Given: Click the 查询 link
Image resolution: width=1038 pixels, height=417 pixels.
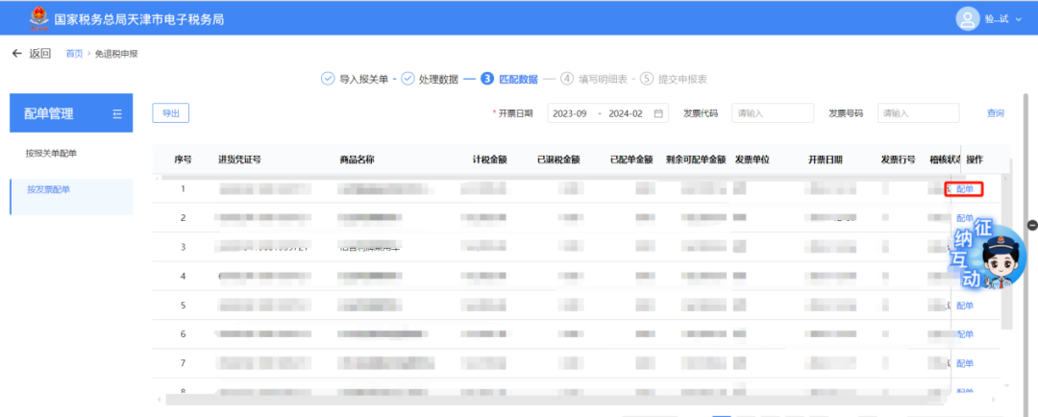Looking at the screenshot, I should [x=996, y=113].
